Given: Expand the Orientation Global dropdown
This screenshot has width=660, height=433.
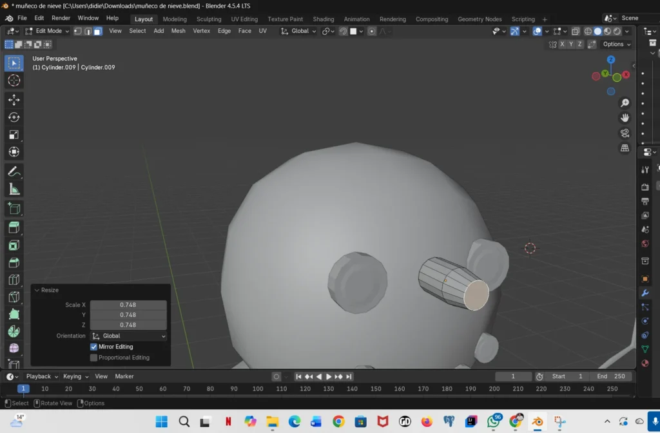Looking at the screenshot, I should (x=128, y=336).
